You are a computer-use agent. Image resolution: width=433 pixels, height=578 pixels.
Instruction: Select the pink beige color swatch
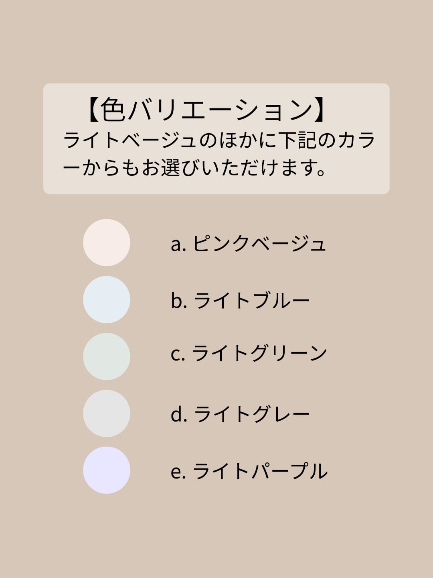click(x=107, y=242)
